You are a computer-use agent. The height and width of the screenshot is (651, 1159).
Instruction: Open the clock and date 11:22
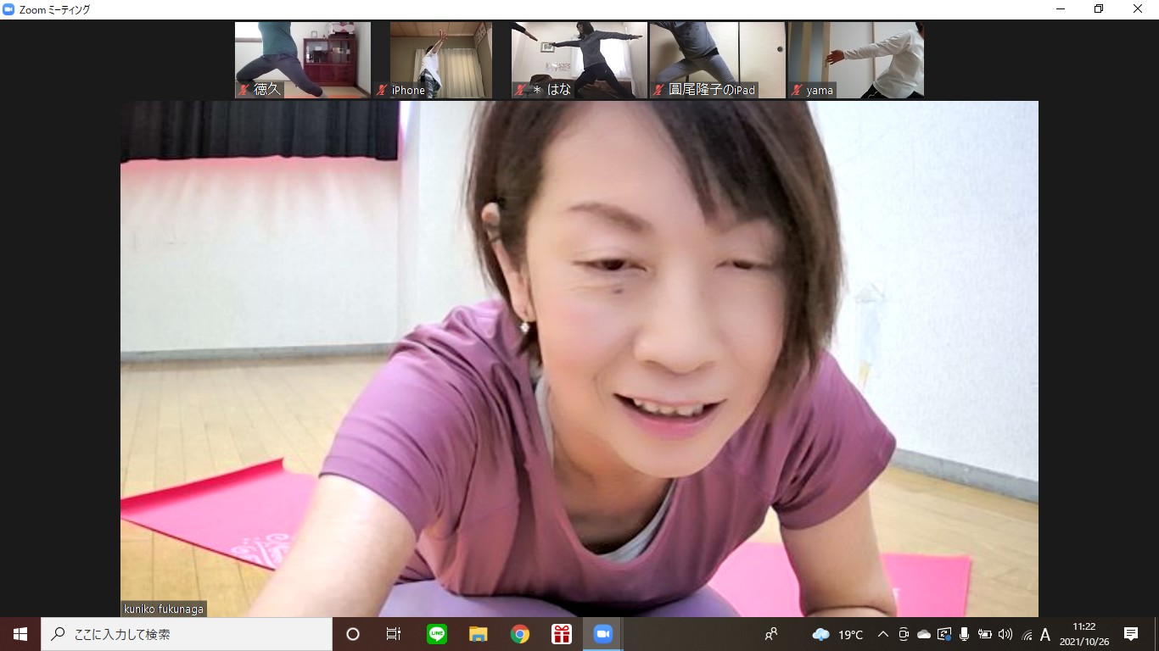pos(1083,634)
